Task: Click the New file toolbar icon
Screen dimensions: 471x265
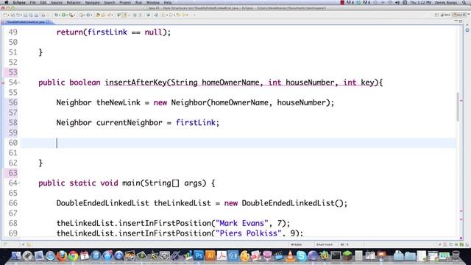Action: (5, 15)
